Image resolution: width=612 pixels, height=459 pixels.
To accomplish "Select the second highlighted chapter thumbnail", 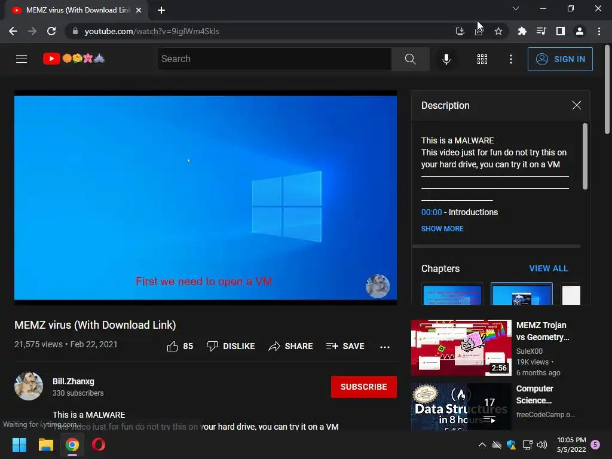I will point(522,294).
